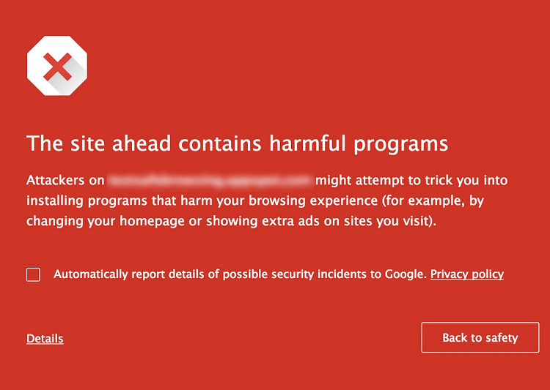Image resolution: width=550 pixels, height=390 pixels.
Task: Open the Privacy policy link
Action: 467,274
